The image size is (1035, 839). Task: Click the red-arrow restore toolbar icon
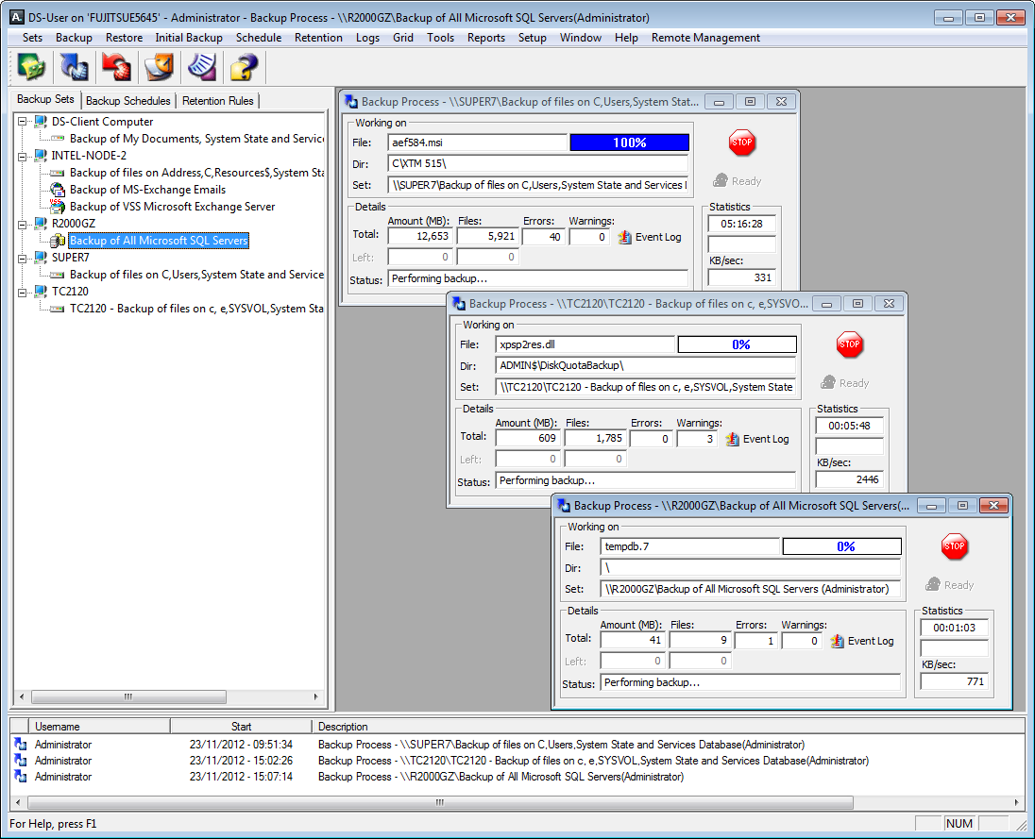116,67
